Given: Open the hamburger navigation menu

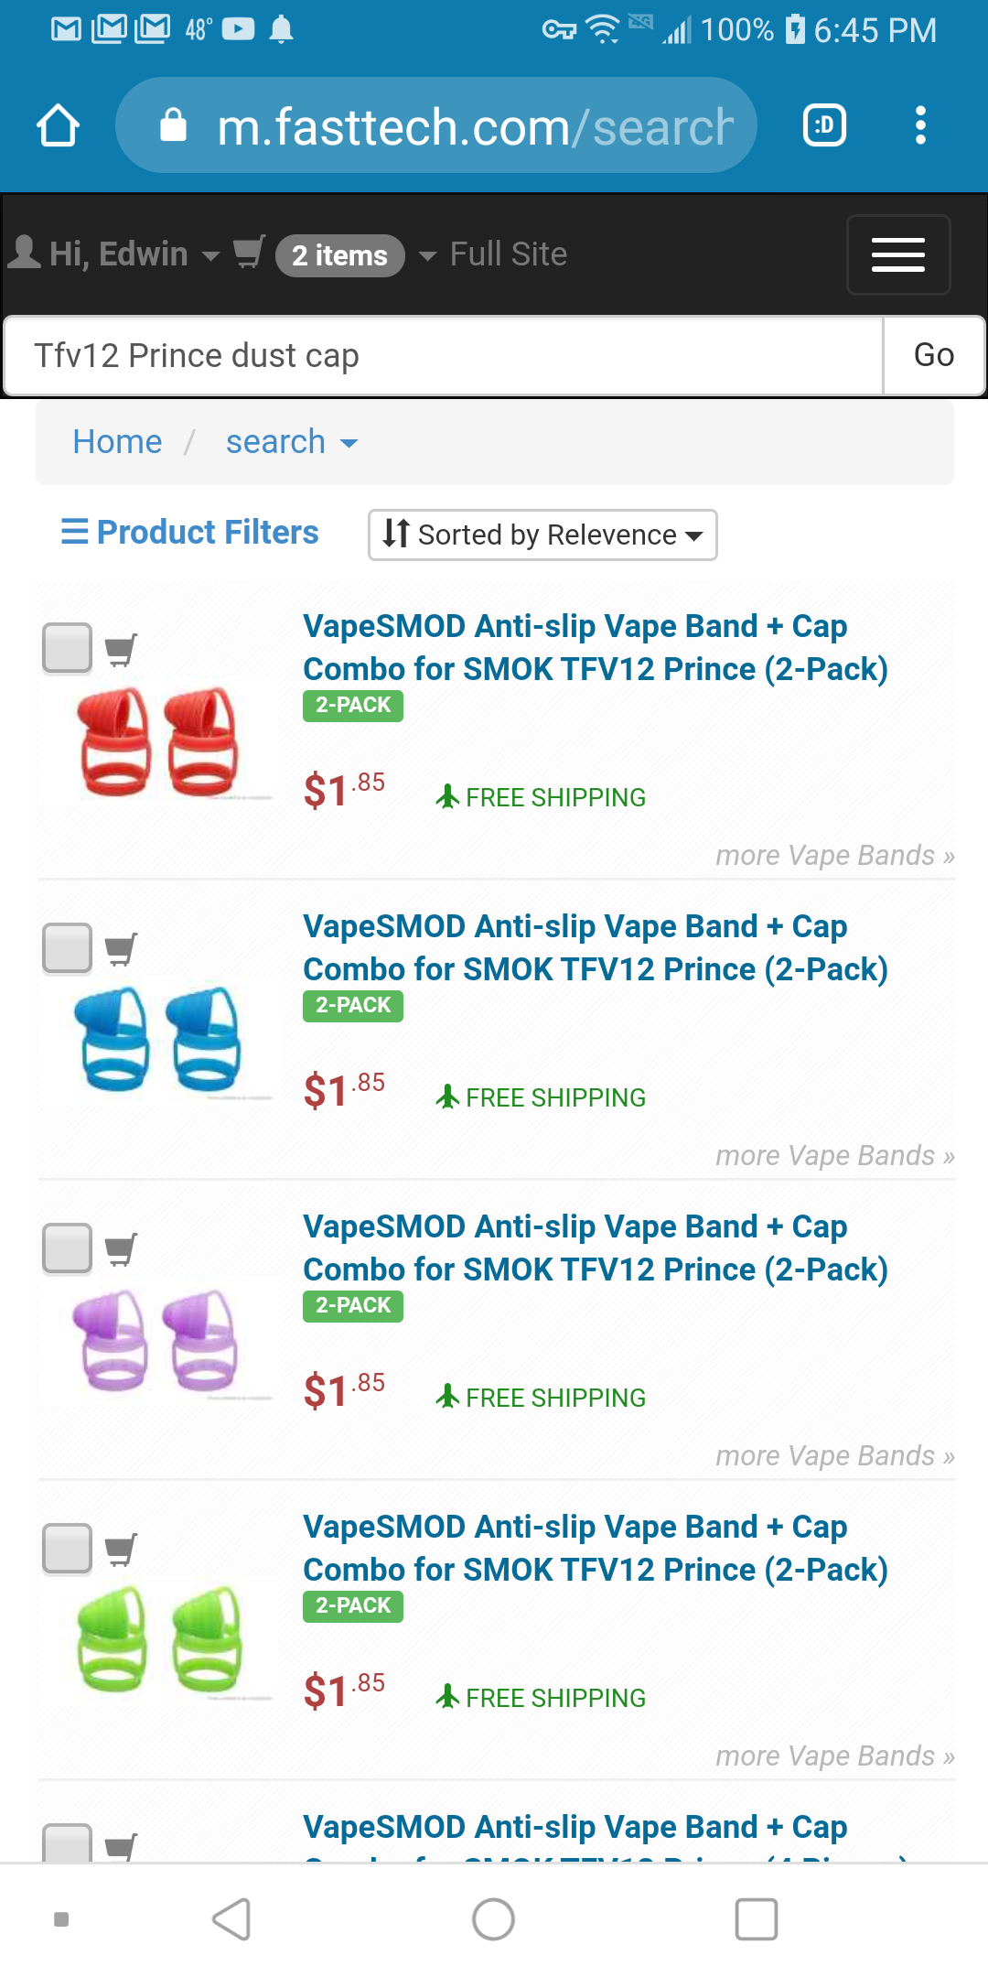Looking at the screenshot, I should [x=897, y=254].
